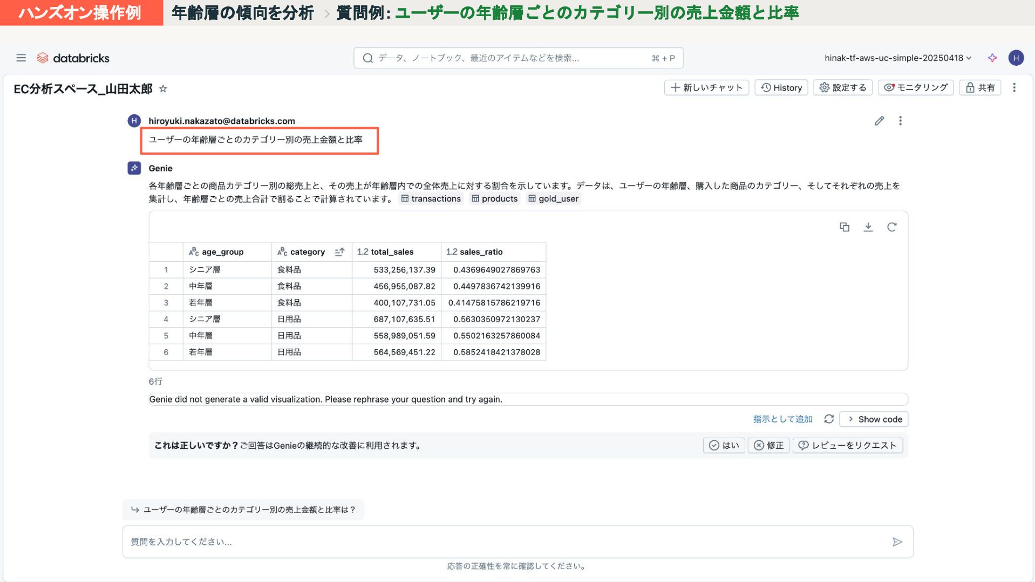
Task: Copy the result table
Action: pyautogui.click(x=845, y=227)
